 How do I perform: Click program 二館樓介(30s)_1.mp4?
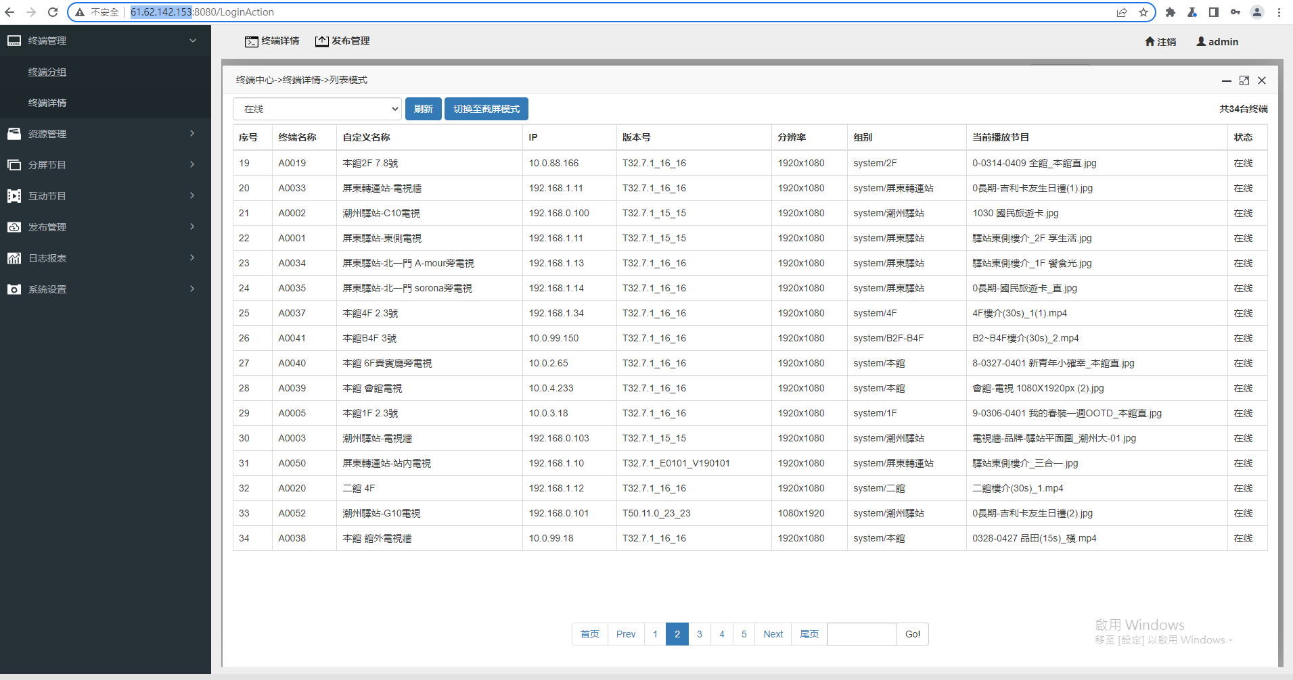[x=1018, y=488]
